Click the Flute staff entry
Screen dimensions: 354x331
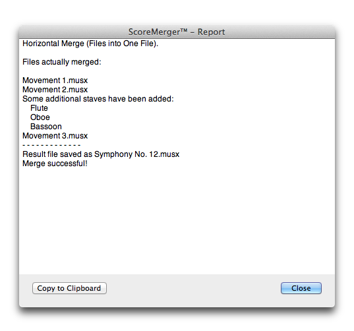[39, 108]
